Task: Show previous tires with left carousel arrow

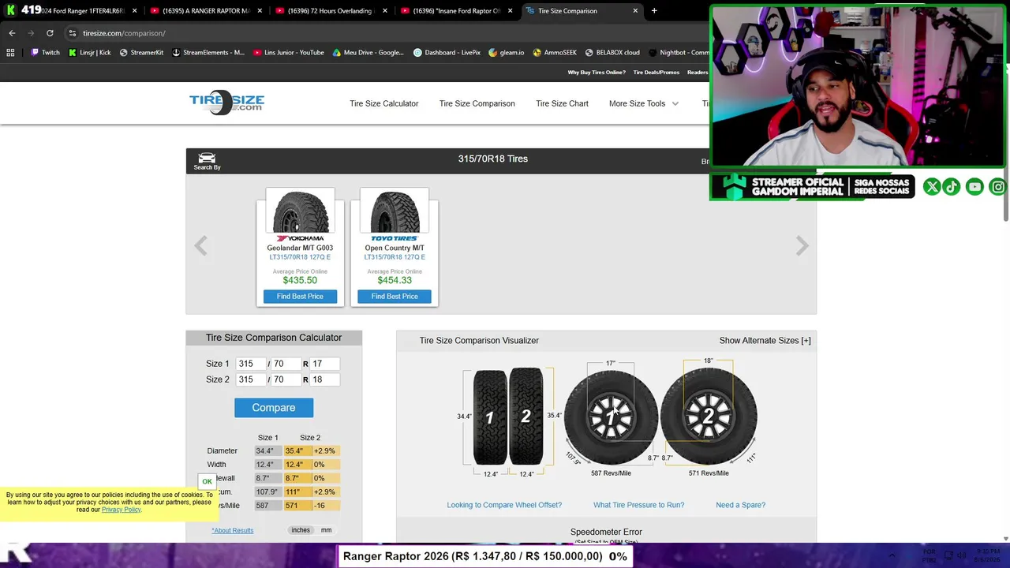Action: point(201,246)
